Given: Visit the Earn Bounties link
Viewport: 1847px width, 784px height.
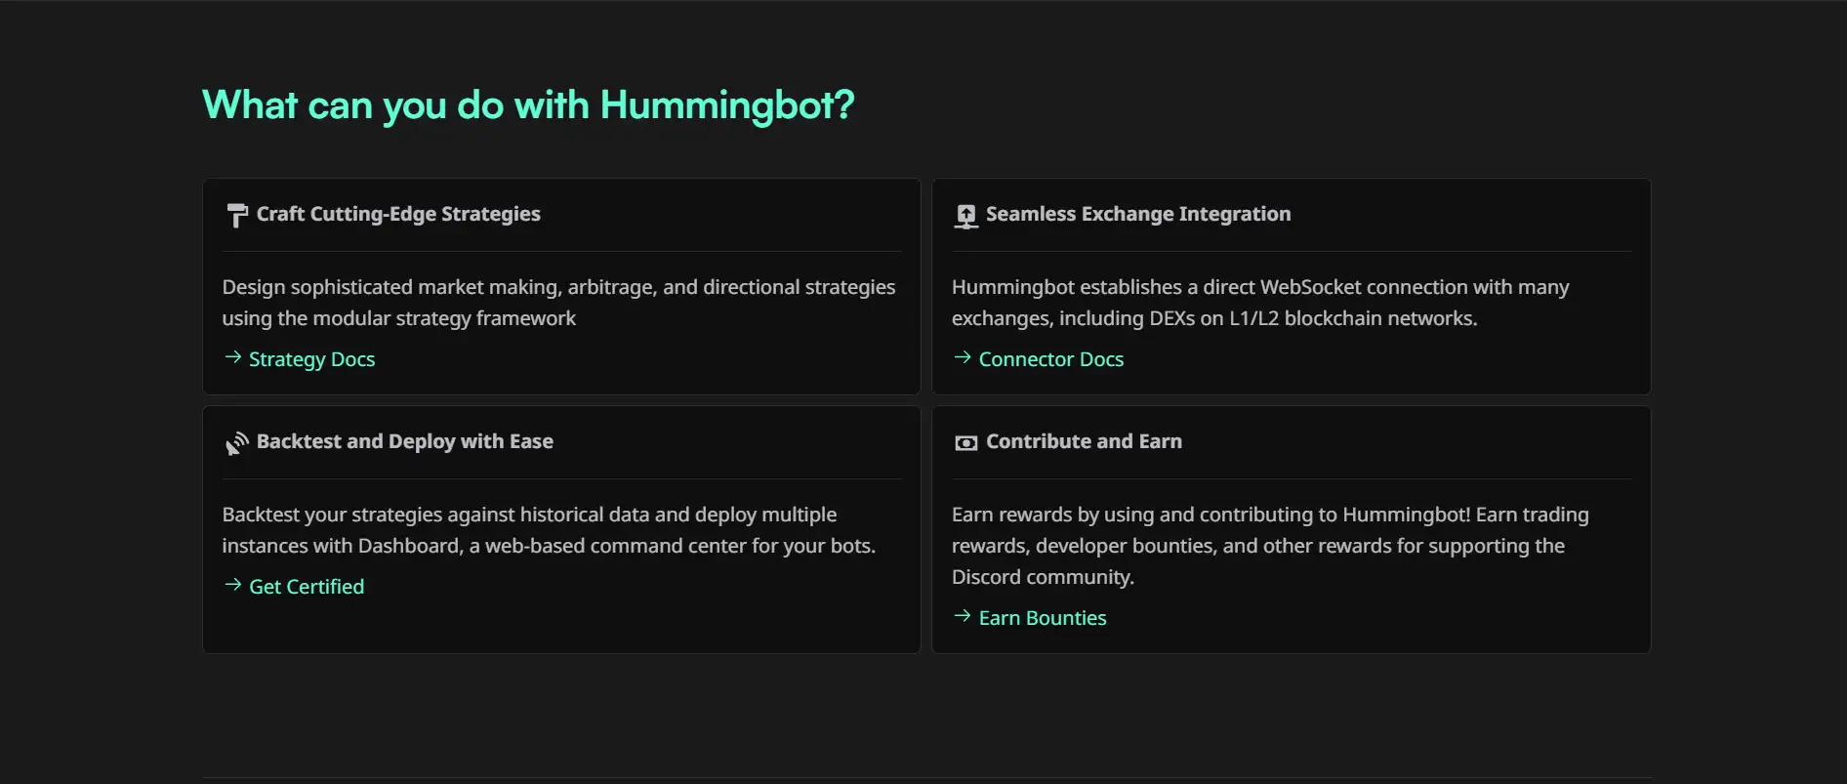Looking at the screenshot, I should click(x=1043, y=618).
